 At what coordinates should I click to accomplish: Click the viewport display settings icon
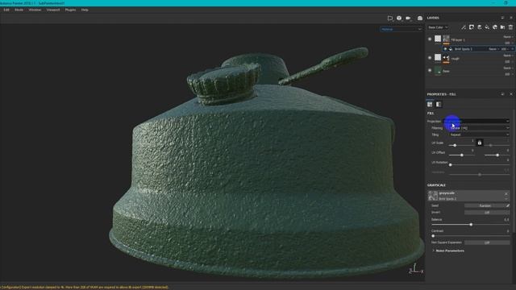coord(390,18)
